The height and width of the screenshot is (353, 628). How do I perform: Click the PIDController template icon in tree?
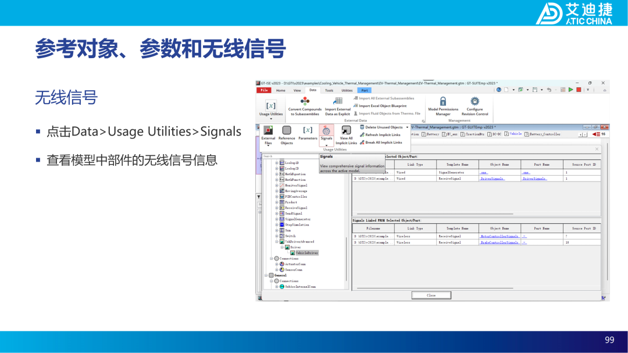(282, 197)
